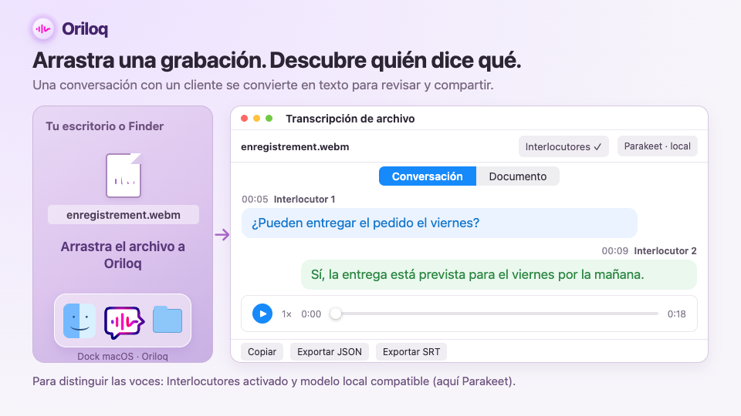Click the 0:18 total duration label
The width and height of the screenshot is (741, 416).
pos(676,314)
